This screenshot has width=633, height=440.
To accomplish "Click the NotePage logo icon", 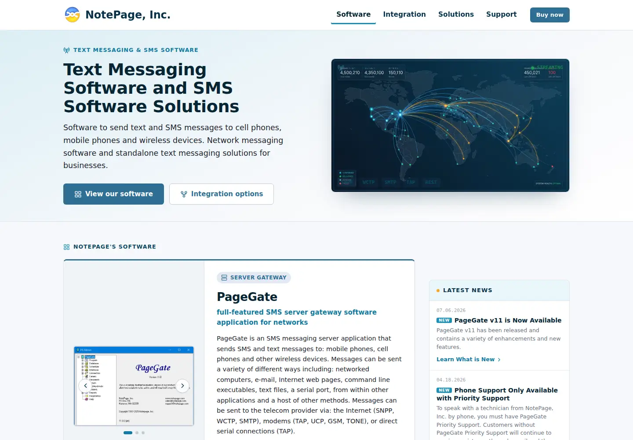I will 72,15.
